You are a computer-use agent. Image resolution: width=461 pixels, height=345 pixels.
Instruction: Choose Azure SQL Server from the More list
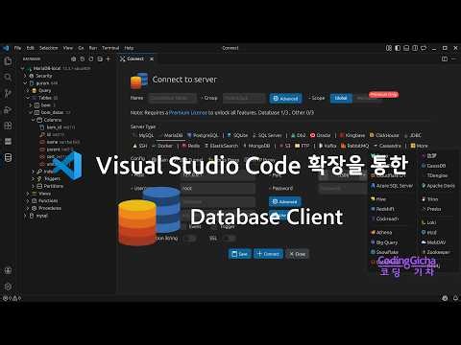[x=392, y=186]
